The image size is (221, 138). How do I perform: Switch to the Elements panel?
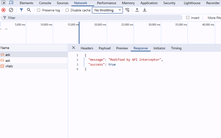[27, 3]
